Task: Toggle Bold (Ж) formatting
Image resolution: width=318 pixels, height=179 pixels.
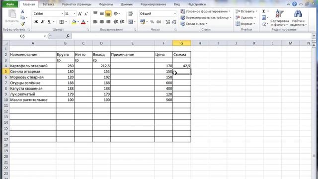Action: point(36,22)
